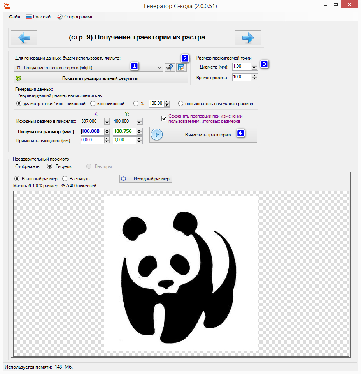Click offset Y field 0,000
The width and height of the screenshot is (361, 374).
(x=125, y=140)
